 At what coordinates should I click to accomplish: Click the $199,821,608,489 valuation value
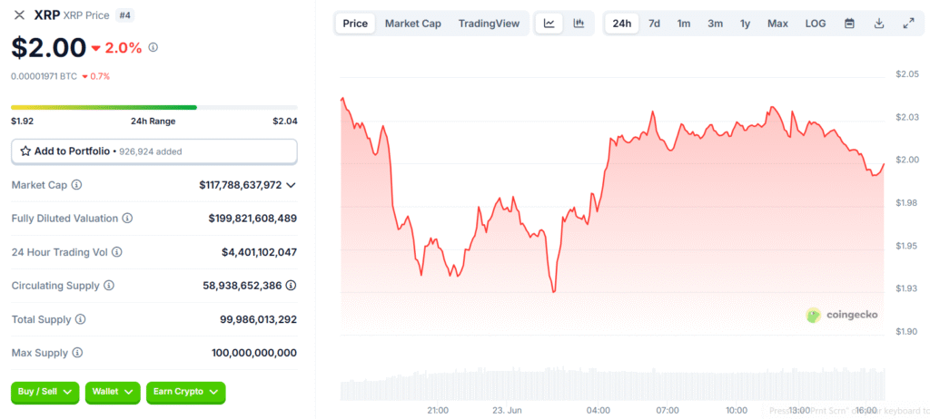pyautogui.click(x=252, y=218)
